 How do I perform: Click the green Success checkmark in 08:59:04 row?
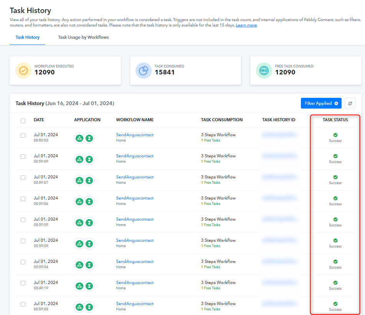(x=335, y=262)
